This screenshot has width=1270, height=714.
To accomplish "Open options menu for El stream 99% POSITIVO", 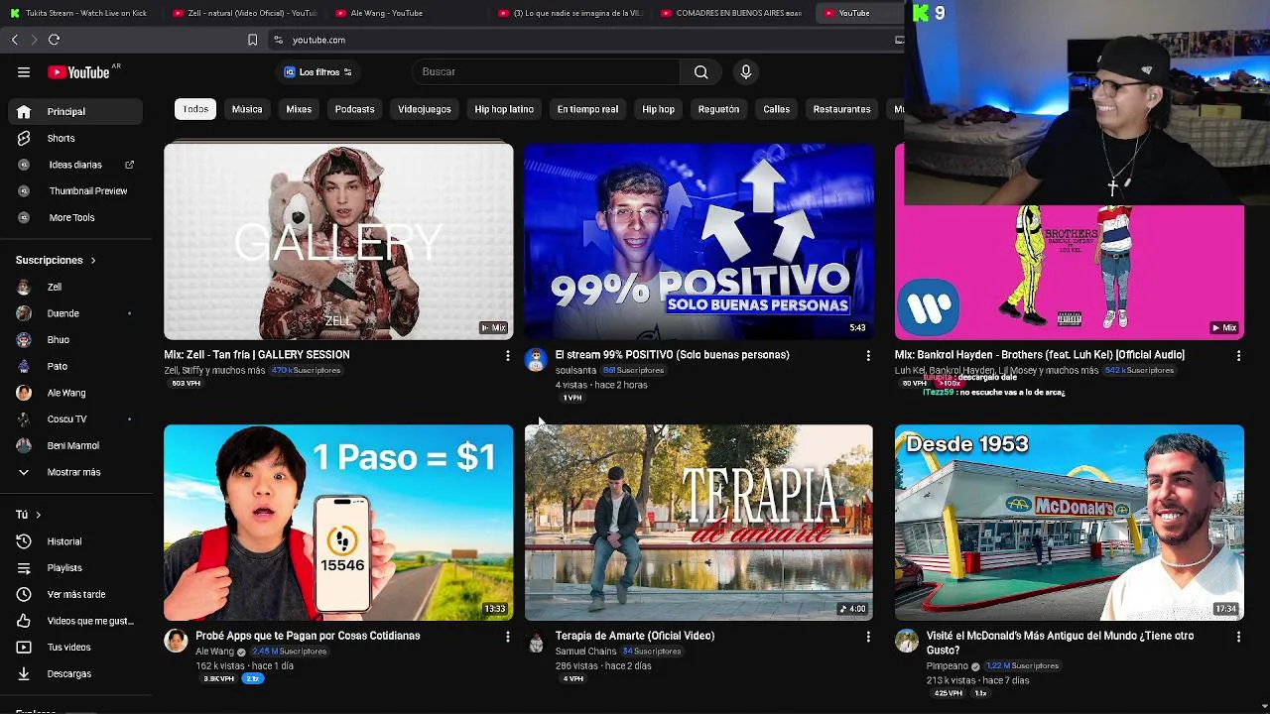I will pos(868,355).
